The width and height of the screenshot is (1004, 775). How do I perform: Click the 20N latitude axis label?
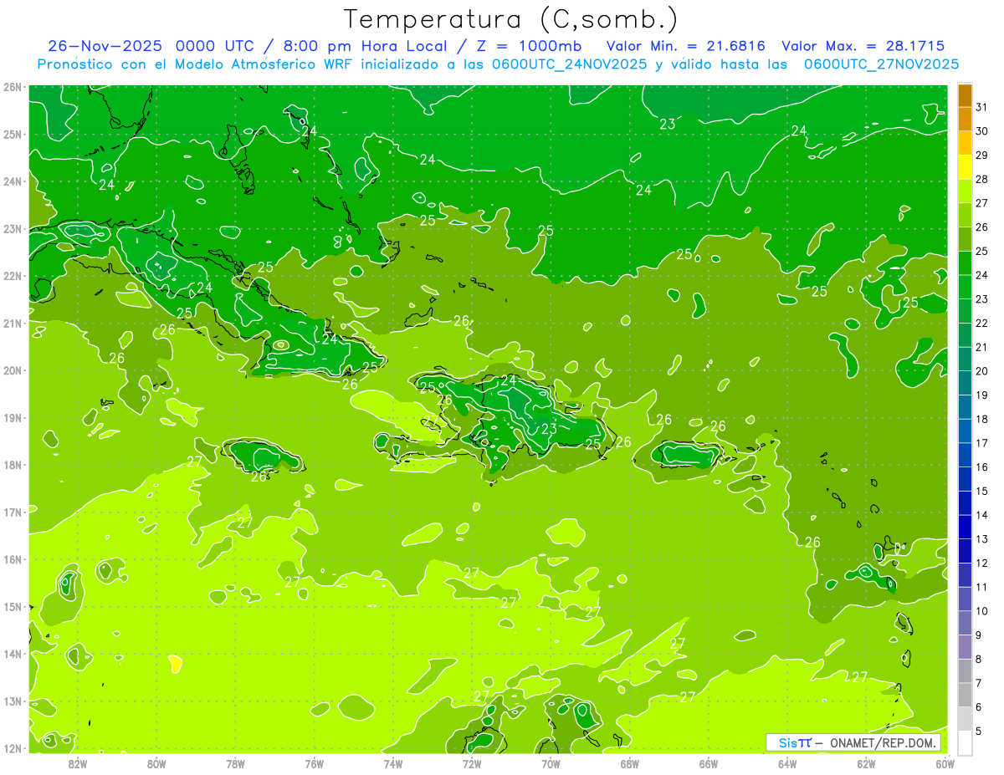point(13,370)
